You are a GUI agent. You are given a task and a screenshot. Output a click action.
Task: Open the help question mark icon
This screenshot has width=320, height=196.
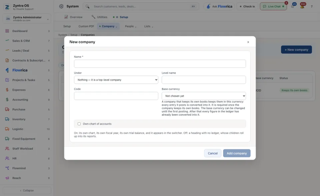pyautogui.click(x=312, y=7)
